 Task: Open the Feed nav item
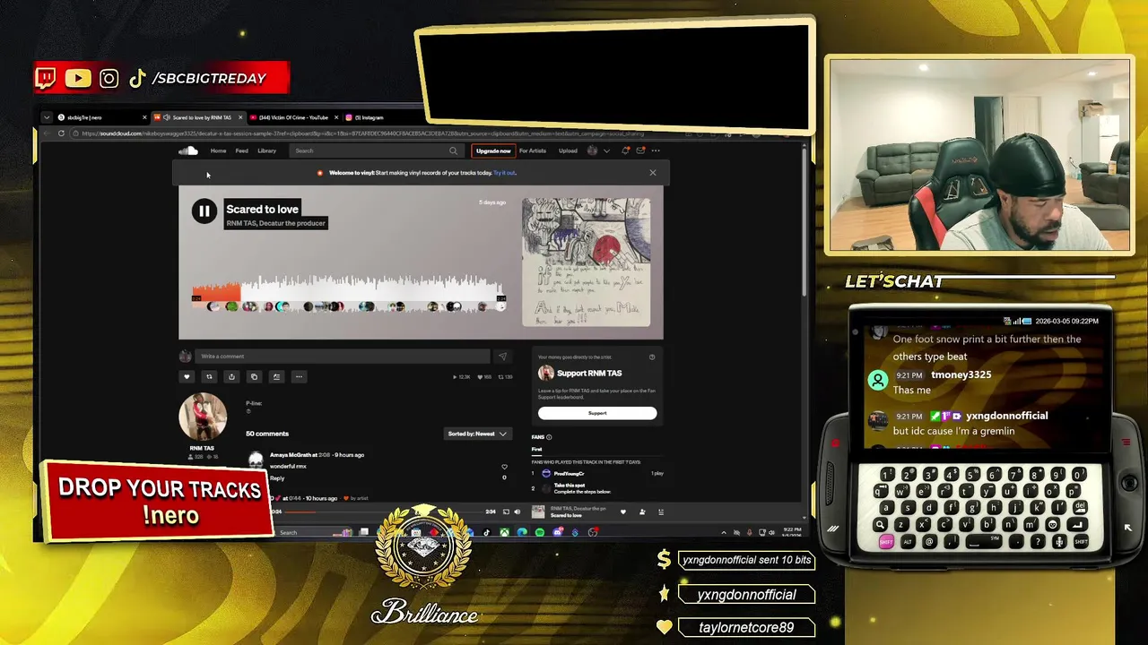pos(241,150)
